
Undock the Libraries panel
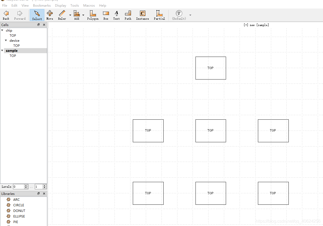point(39,194)
